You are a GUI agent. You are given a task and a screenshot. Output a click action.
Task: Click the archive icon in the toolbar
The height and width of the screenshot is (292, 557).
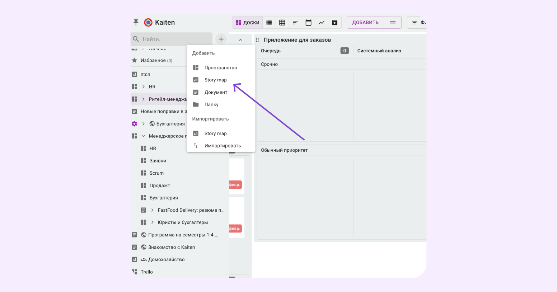tap(334, 22)
